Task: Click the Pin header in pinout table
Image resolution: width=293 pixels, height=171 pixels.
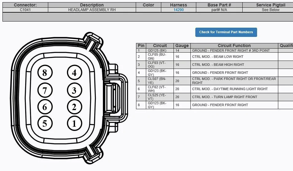Action: 141,46
